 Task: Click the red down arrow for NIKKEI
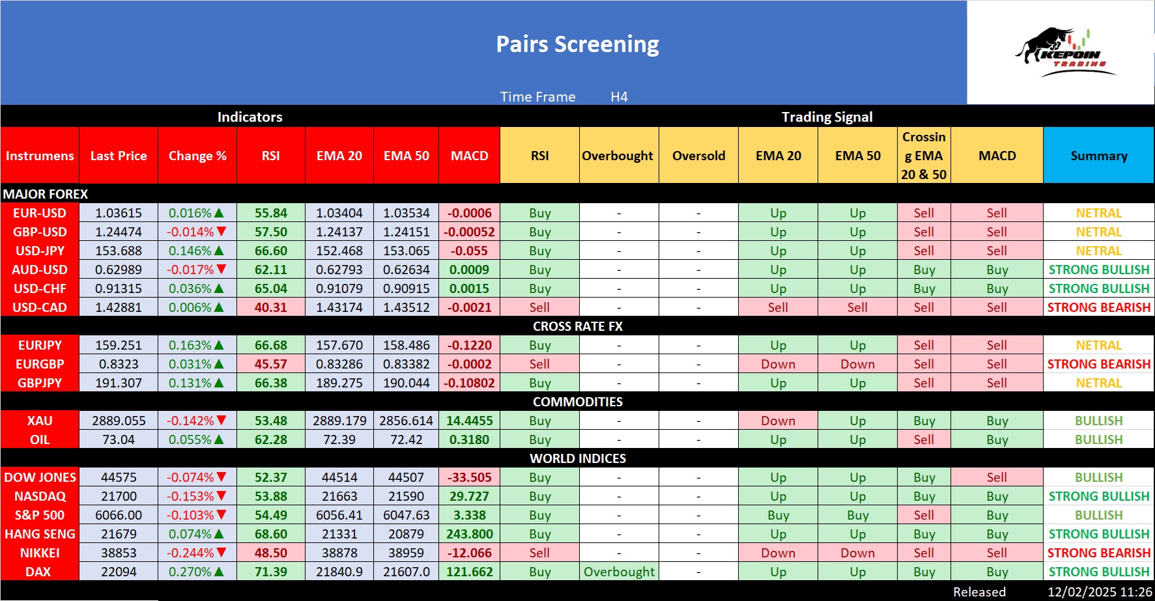tap(221, 553)
